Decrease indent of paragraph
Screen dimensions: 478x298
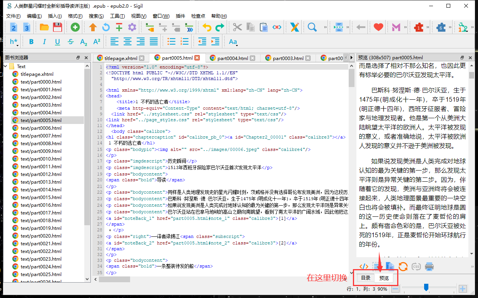[202, 42]
